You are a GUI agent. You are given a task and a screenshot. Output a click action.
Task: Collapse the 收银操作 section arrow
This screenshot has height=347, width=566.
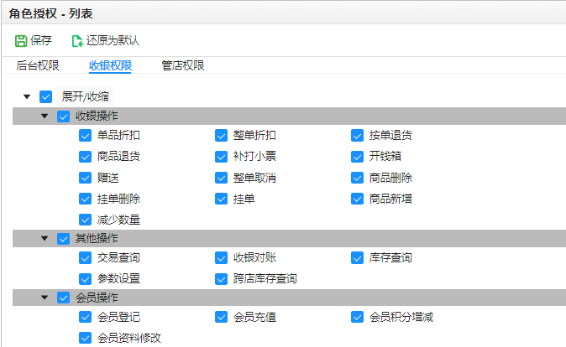click(x=45, y=116)
